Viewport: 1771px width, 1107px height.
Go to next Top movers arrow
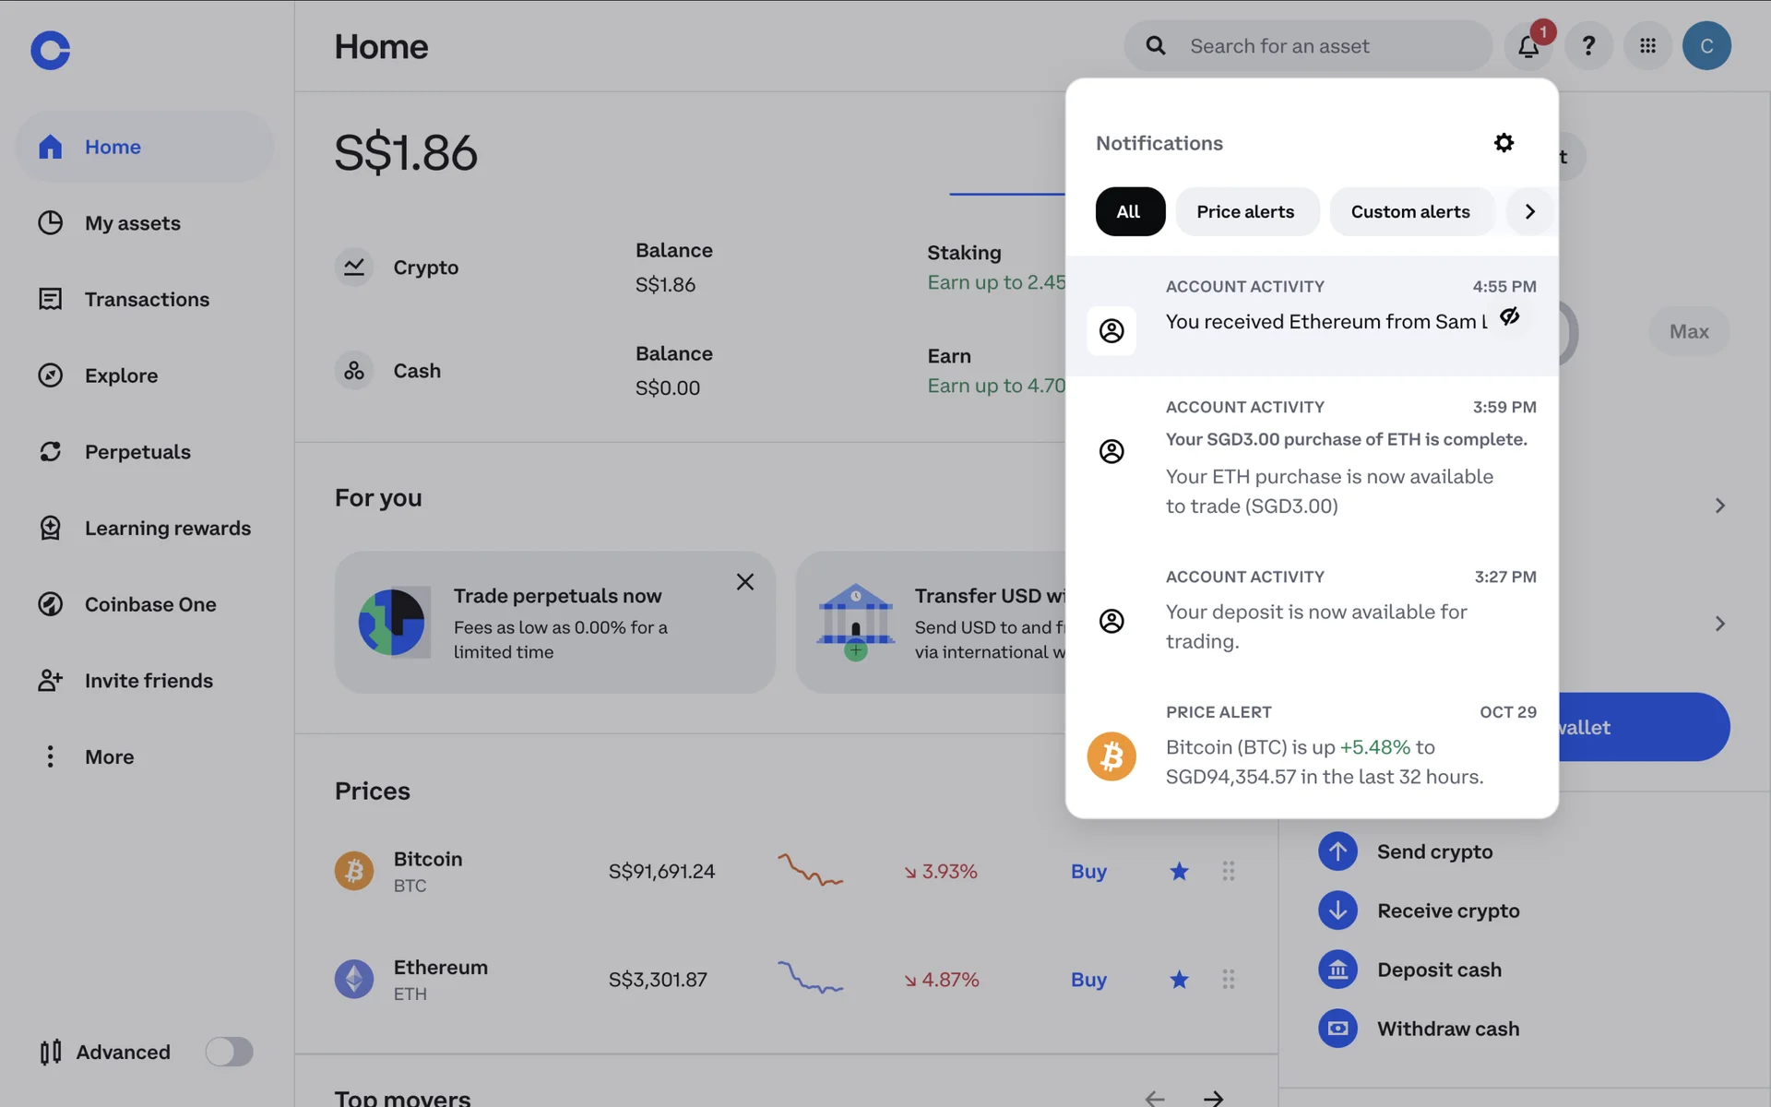pyautogui.click(x=1213, y=1098)
